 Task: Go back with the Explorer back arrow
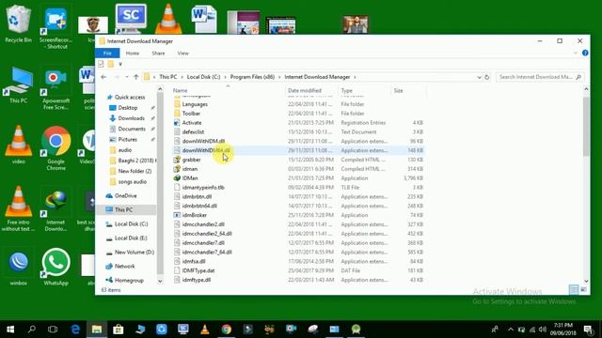[x=103, y=77]
